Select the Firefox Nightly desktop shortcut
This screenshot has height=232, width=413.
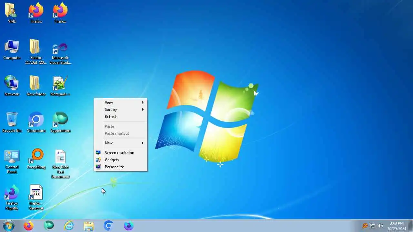pyautogui.click(x=12, y=197)
